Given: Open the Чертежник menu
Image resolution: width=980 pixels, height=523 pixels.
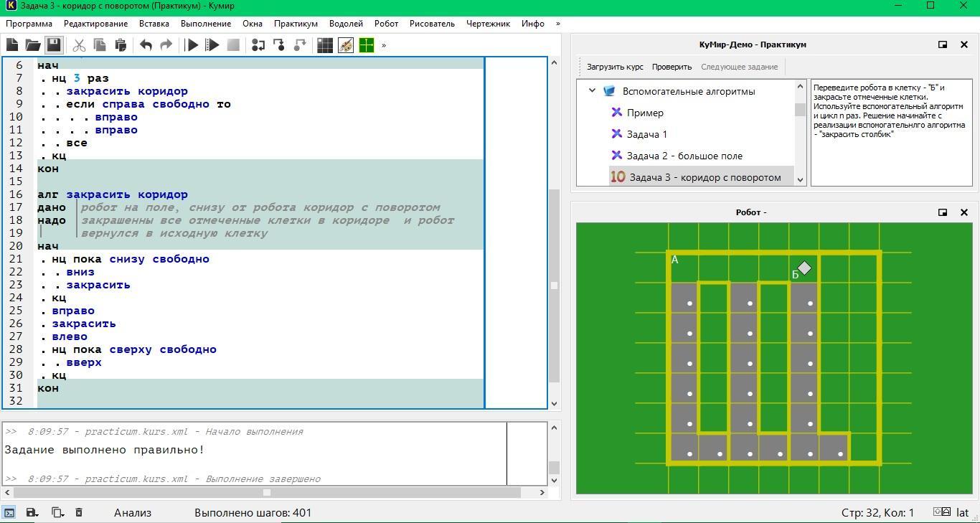Looking at the screenshot, I should click(x=488, y=24).
